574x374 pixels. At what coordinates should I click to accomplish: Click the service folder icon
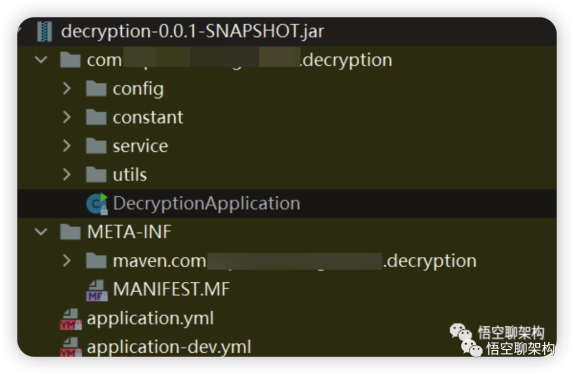[x=96, y=146]
